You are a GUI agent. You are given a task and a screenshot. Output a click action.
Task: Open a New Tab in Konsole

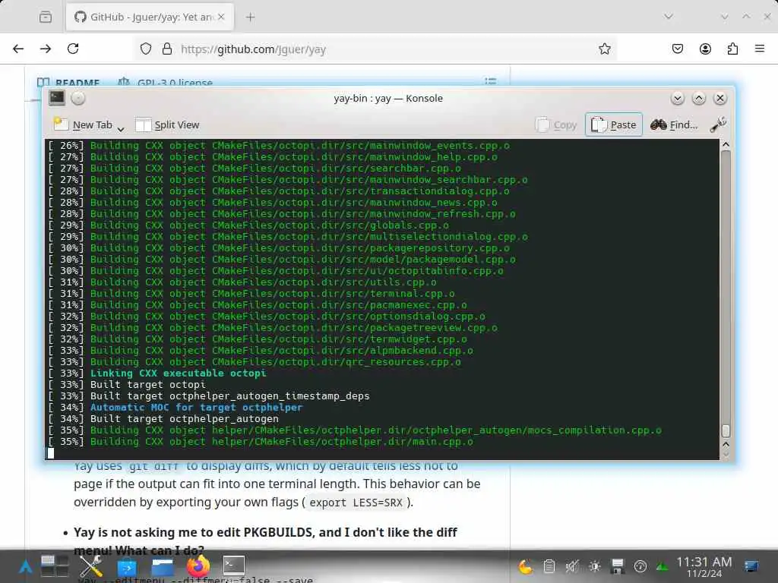(x=82, y=125)
